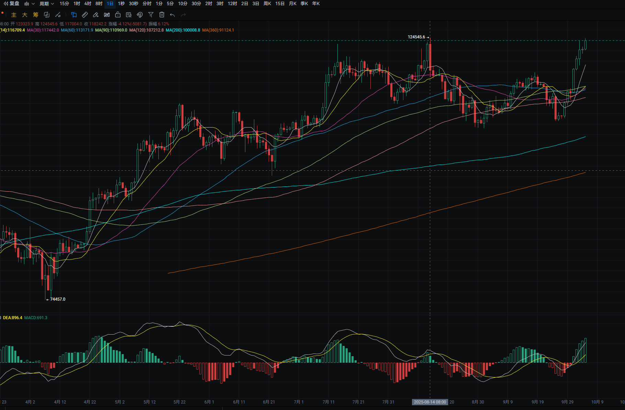Click the lock drawings icon
The width and height of the screenshot is (625, 410).
118,15
